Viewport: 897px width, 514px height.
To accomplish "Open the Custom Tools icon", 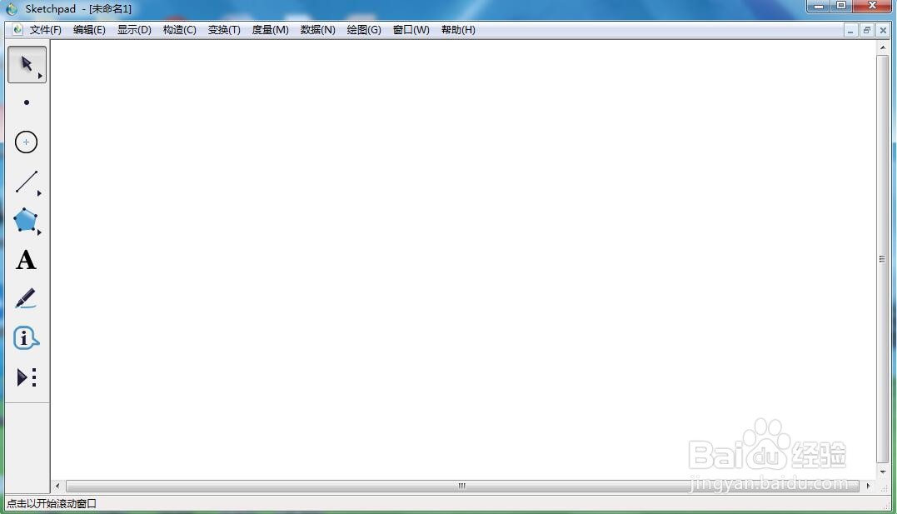I will point(27,377).
